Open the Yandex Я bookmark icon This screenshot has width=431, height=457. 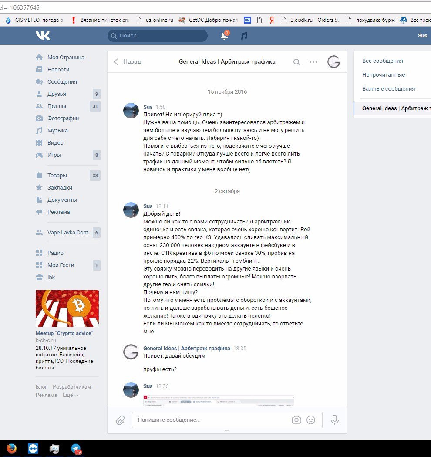(272, 20)
